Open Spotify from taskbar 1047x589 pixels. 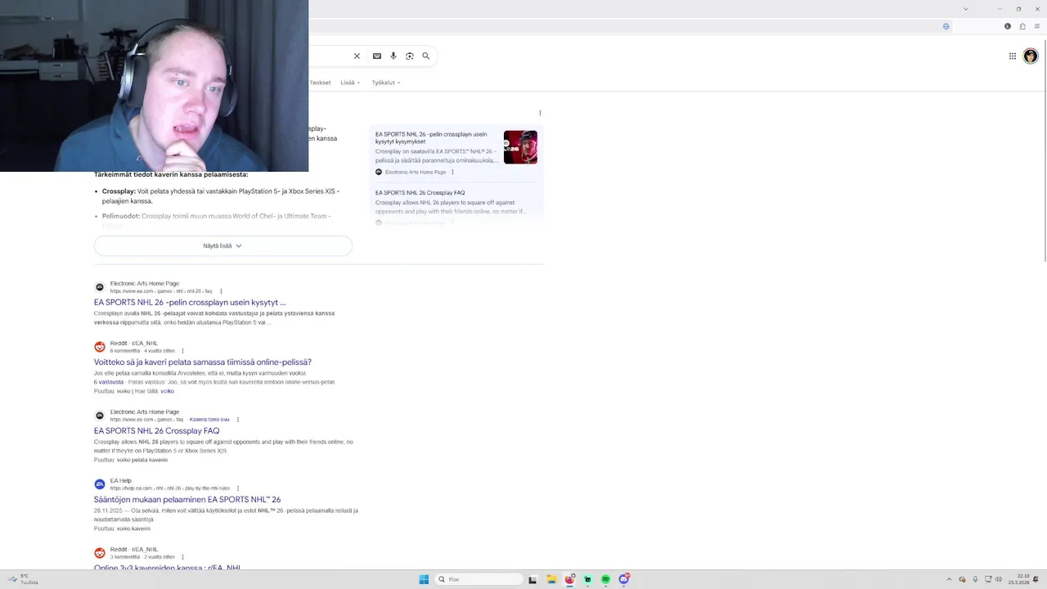click(x=605, y=579)
